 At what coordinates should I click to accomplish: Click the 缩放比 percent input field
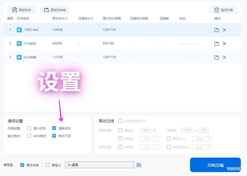146,130
